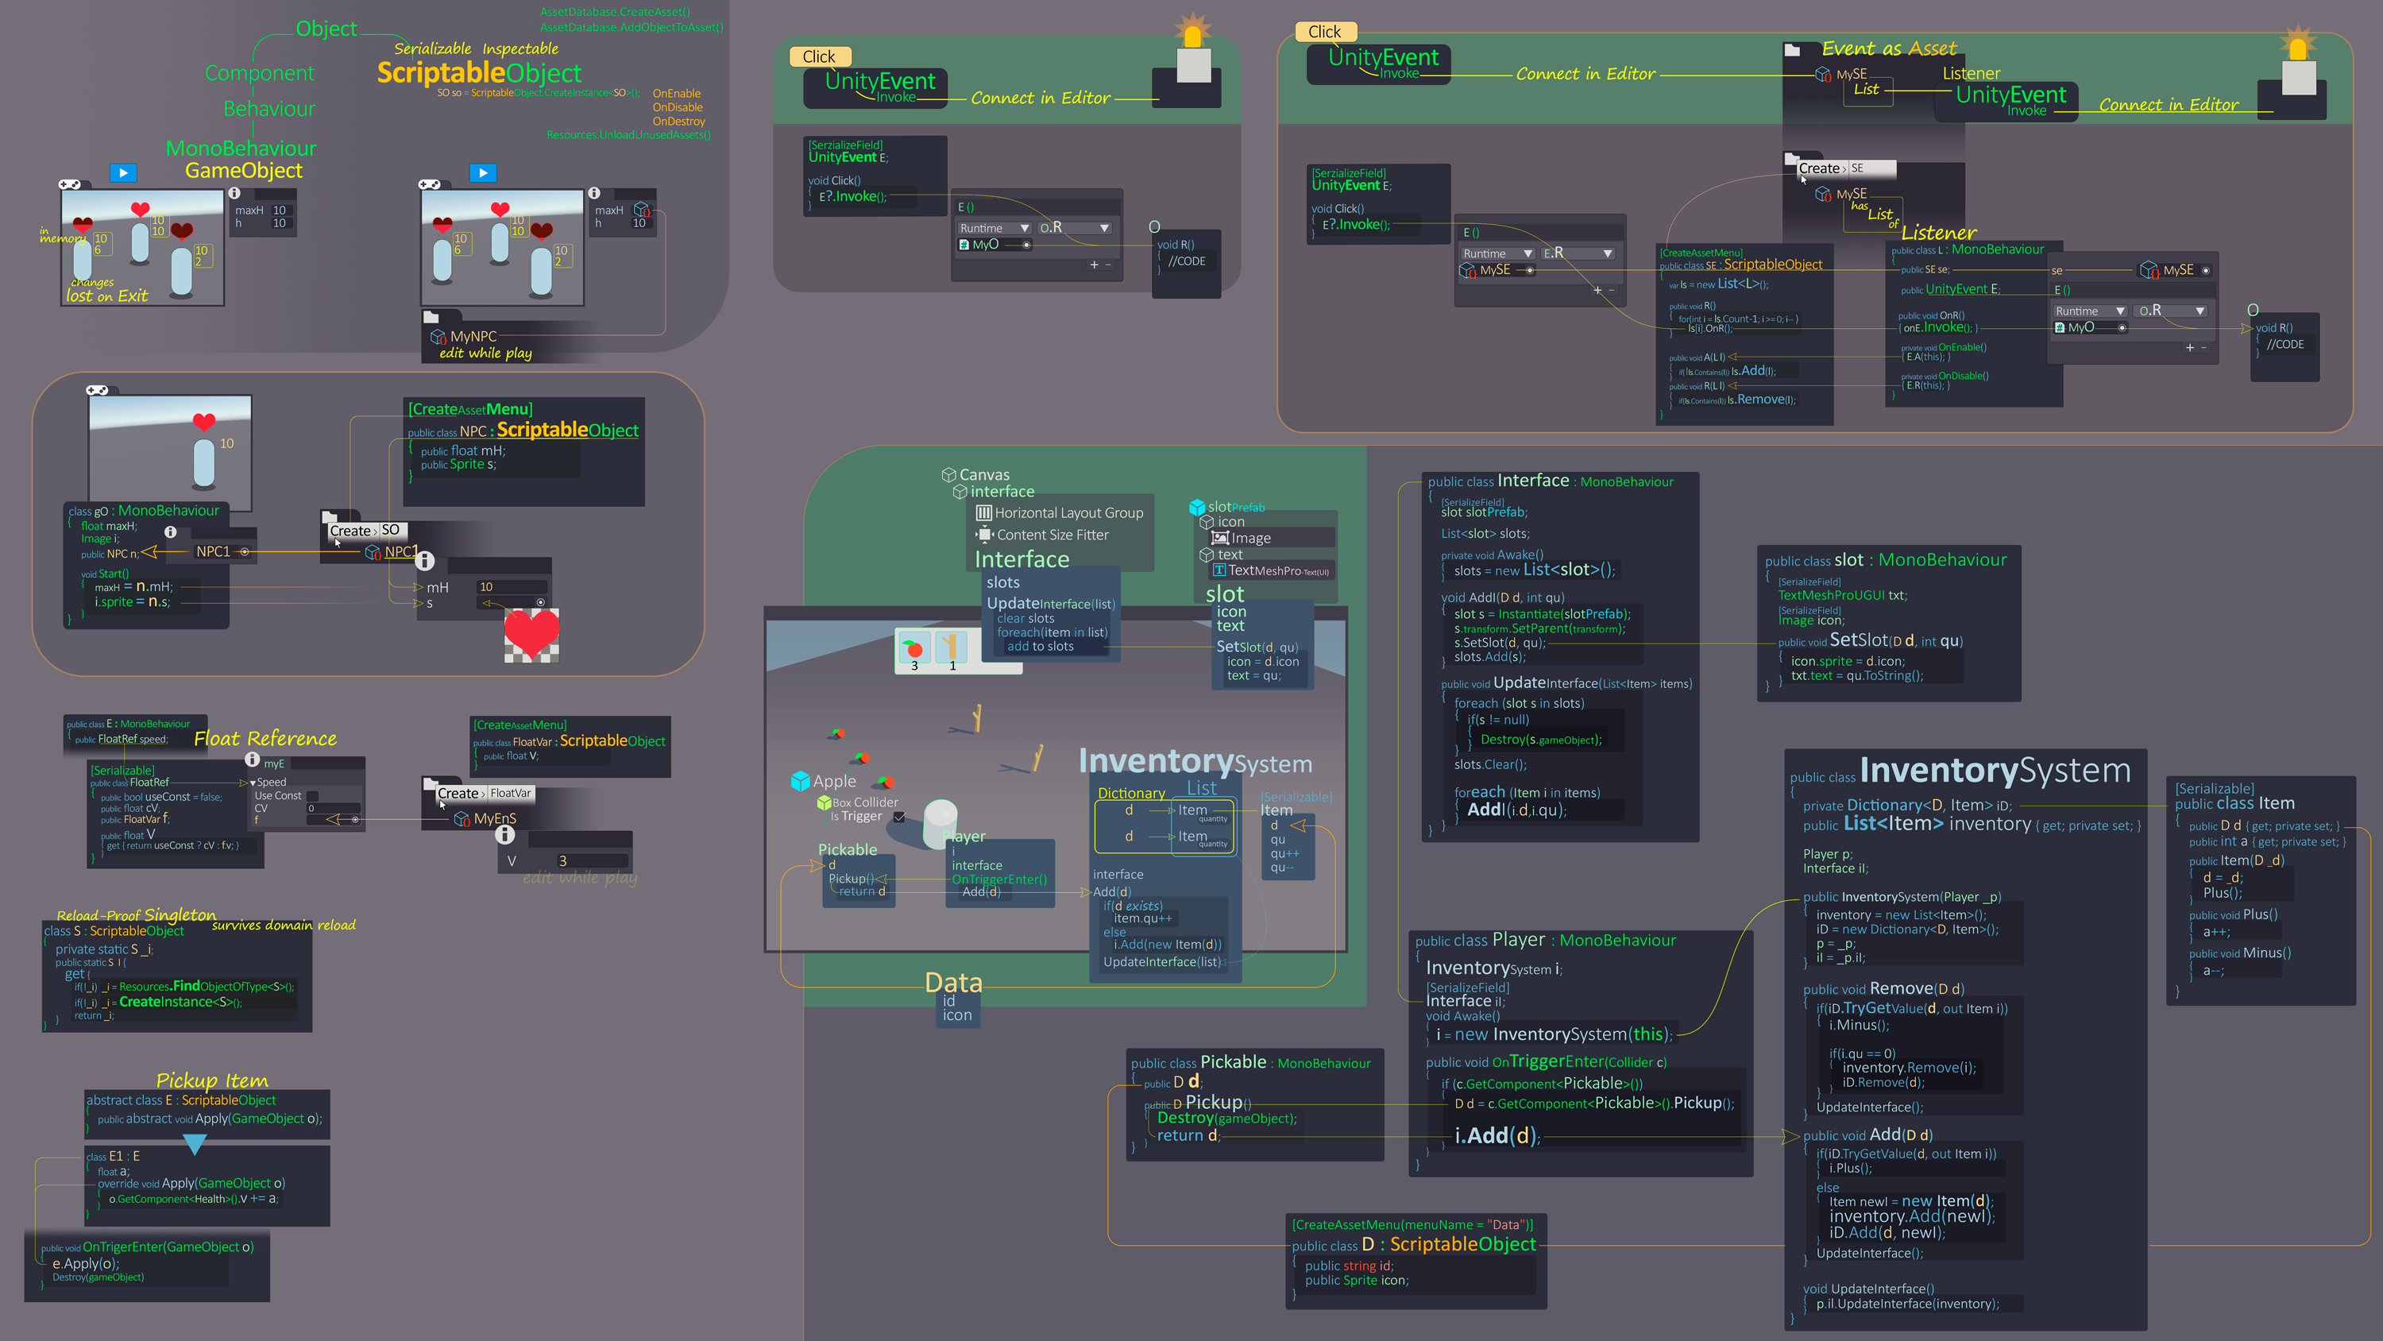Screen dimensions: 2383x1341
Task: Click the Canvas object icon
Action: (x=948, y=475)
